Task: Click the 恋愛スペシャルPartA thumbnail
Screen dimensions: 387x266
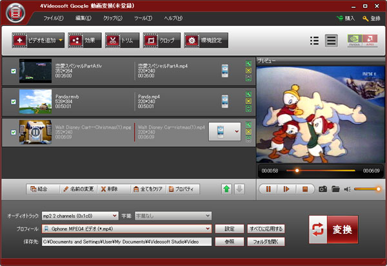Action: click(35, 71)
